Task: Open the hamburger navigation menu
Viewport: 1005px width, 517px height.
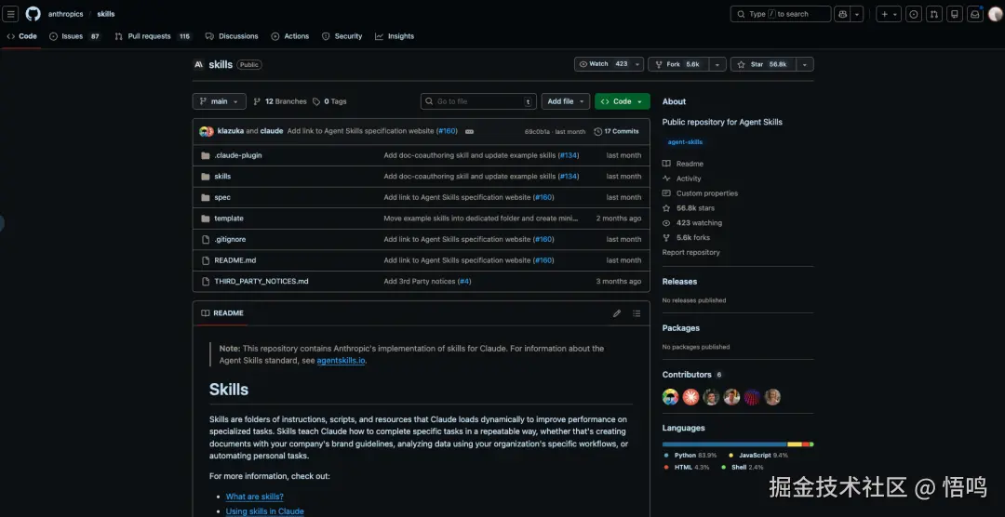Action: click(x=10, y=14)
